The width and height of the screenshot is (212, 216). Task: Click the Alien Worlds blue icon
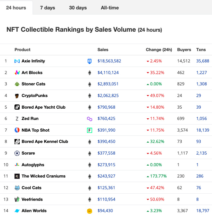17,211
